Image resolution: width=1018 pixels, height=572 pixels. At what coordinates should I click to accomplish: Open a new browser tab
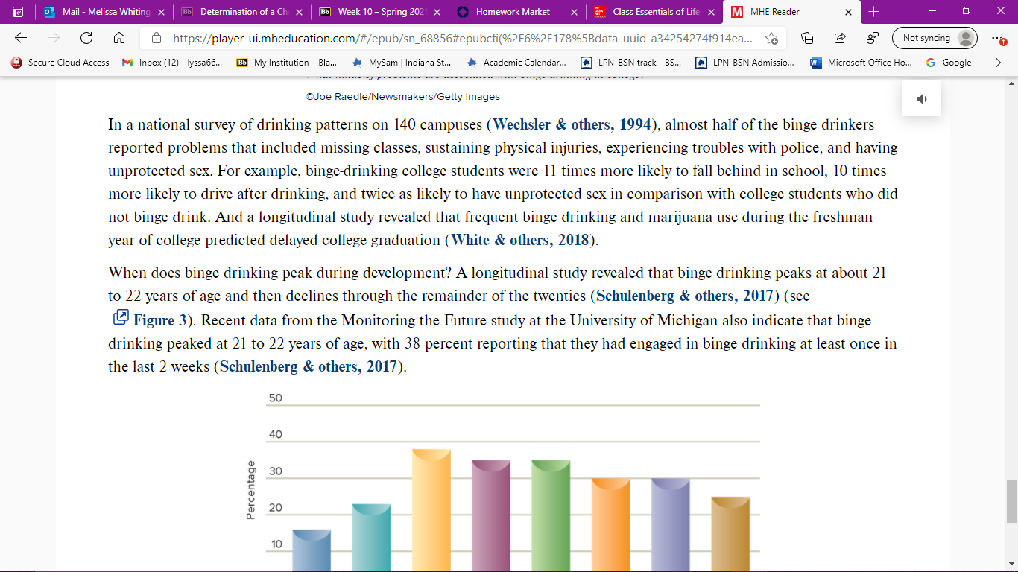874,12
